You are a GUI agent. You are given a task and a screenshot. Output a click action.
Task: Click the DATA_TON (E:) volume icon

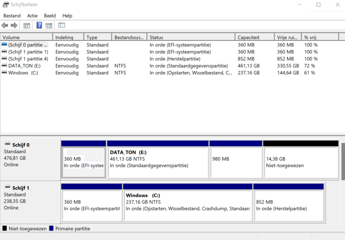[x=4, y=66]
